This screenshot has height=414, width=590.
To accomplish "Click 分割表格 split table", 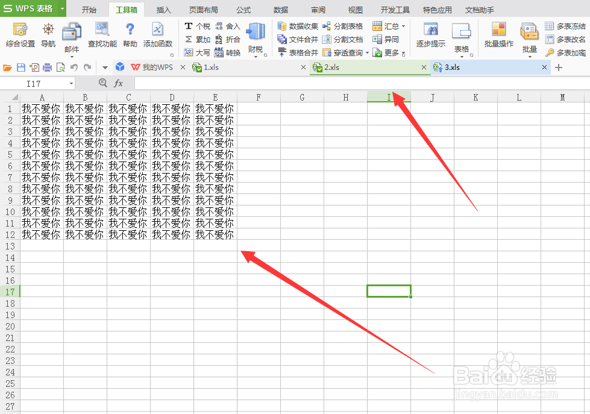I will tap(342, 26).
